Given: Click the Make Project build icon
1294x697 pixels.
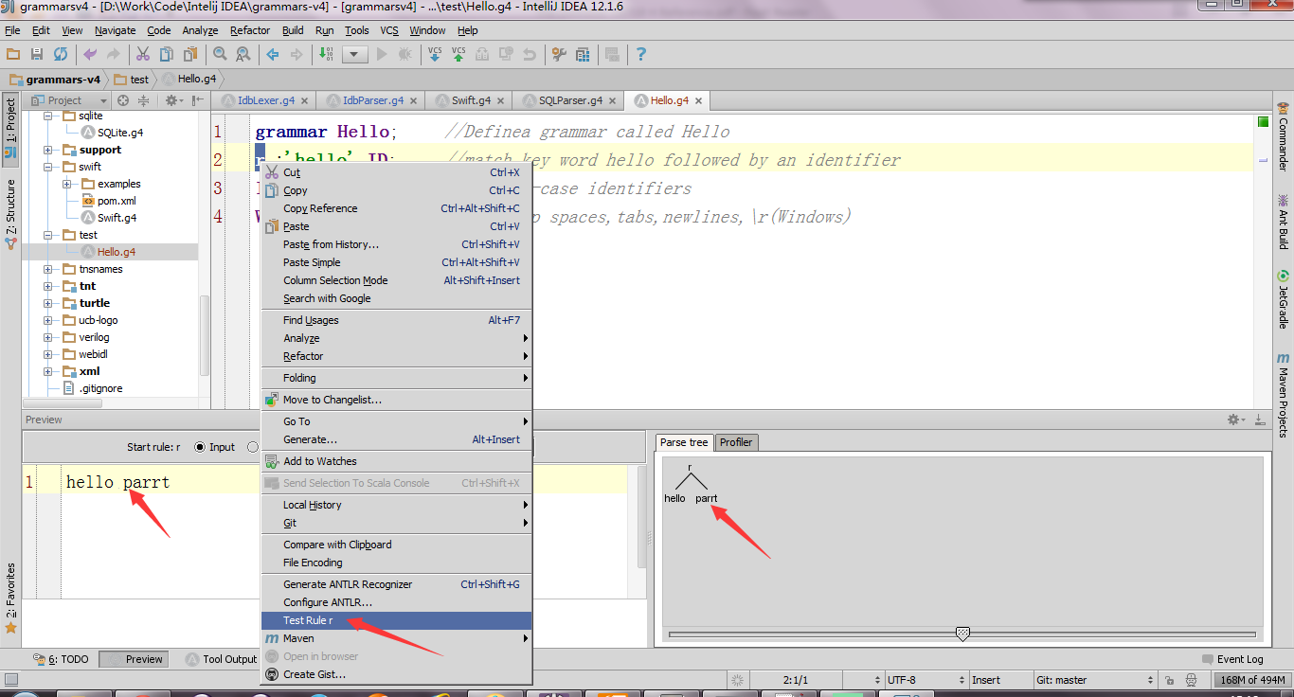Looking at the screenshot, I should point(326,54).
